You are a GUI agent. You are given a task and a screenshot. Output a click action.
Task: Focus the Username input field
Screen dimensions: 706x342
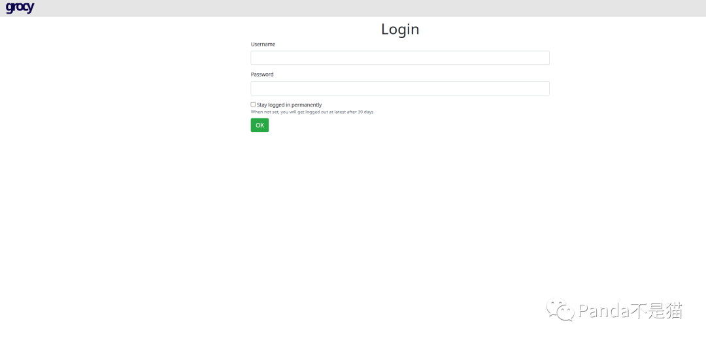[400, 58]
